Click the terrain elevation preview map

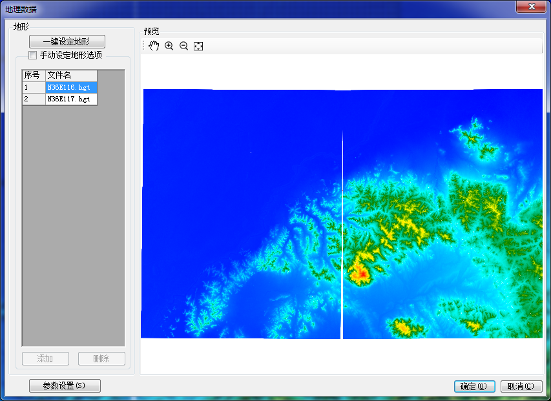coord(342,214)
